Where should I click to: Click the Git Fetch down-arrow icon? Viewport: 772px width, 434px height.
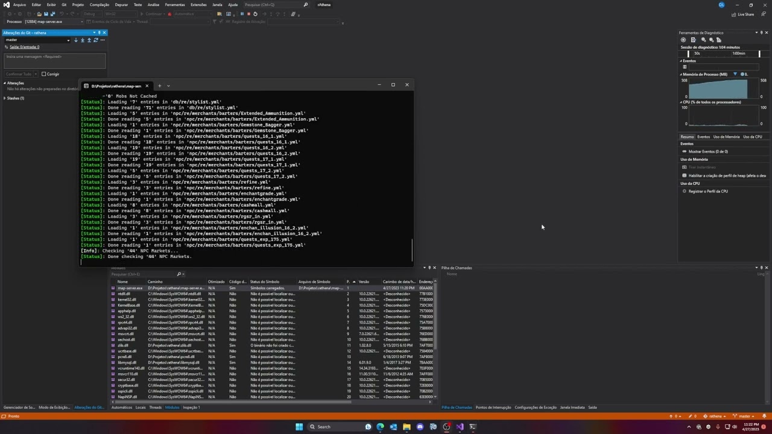(76, 40)
